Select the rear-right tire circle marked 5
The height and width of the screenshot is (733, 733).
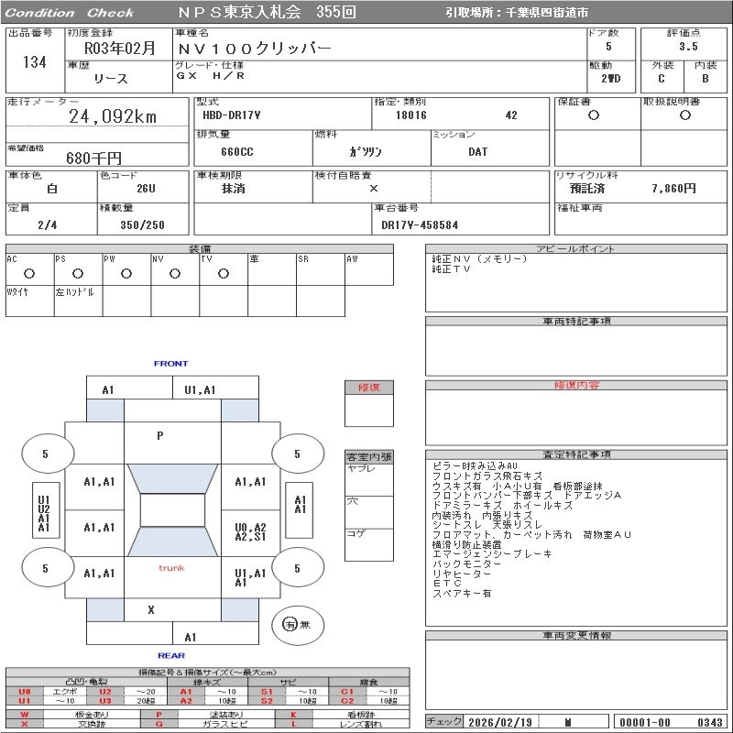[297, 568]
